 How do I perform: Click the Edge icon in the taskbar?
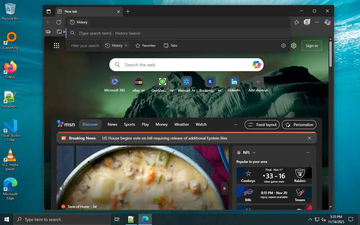145,219
